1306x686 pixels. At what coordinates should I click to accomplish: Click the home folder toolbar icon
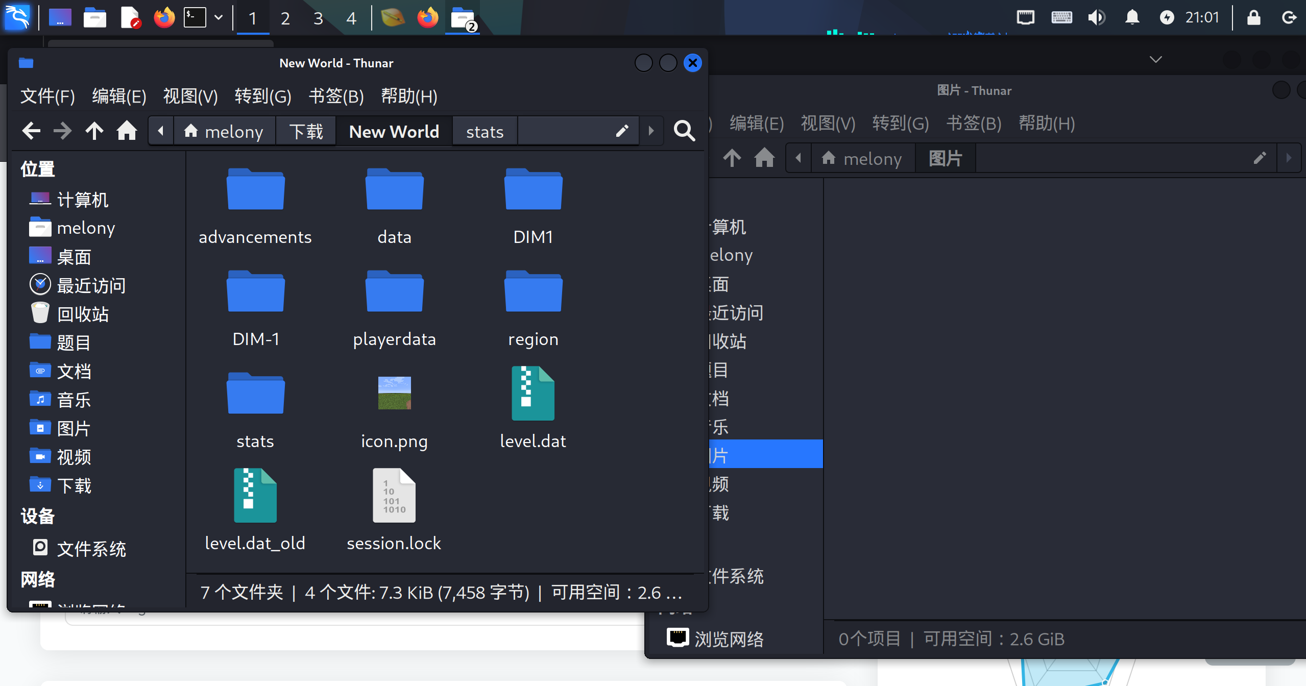tap(127, 131)
